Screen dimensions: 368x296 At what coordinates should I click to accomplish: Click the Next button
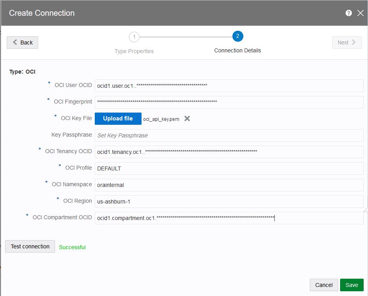click(346, 43)
